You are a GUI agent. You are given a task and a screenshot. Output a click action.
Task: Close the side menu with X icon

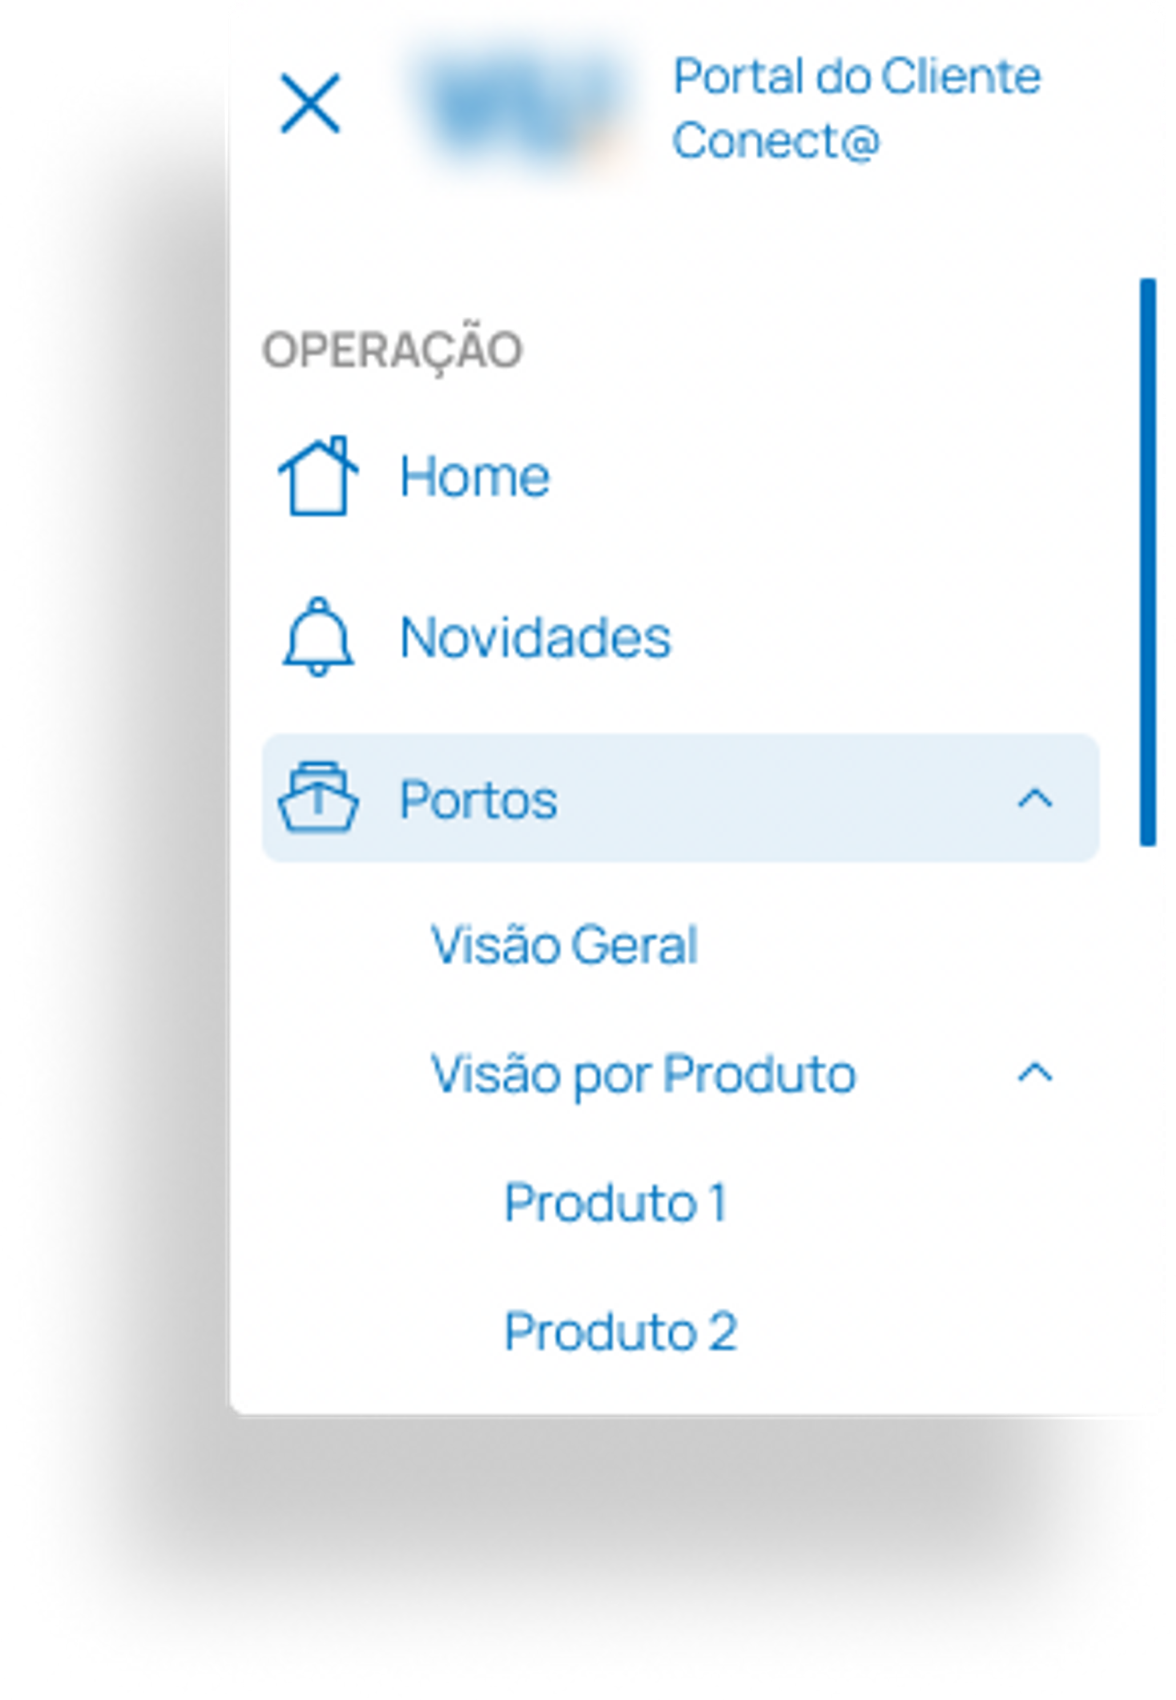[x=310, y=103]
